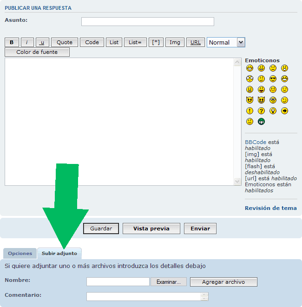Insert the winking emoticon

click(284, 100)
